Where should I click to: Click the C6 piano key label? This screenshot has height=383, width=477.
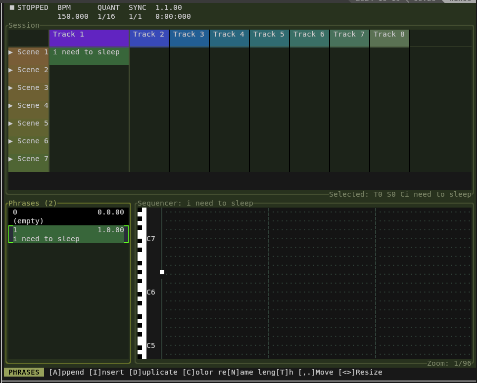151,292
